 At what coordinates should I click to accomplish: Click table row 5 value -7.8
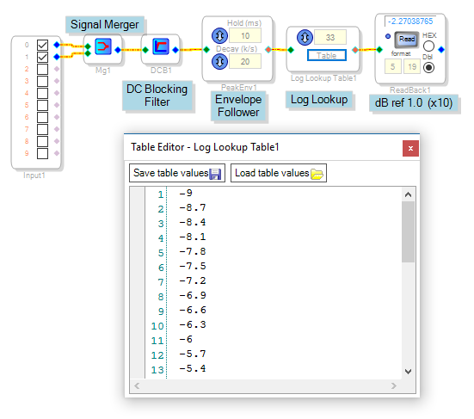click(x=193, y=251)
